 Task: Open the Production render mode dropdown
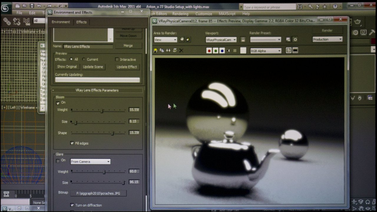(327, 39)
